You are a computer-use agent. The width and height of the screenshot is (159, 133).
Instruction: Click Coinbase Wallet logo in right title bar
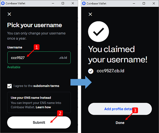pos(84,3)
